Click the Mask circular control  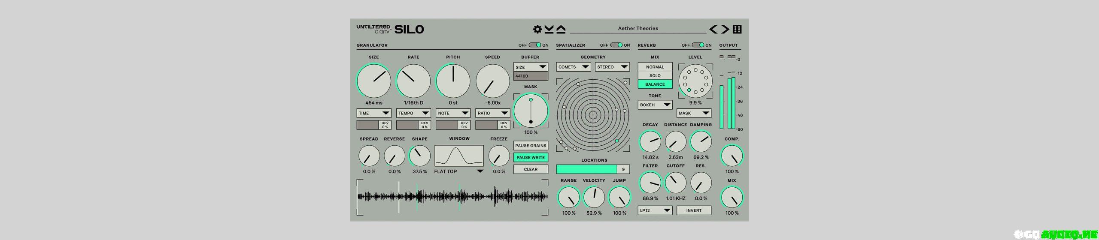point(531,111)
